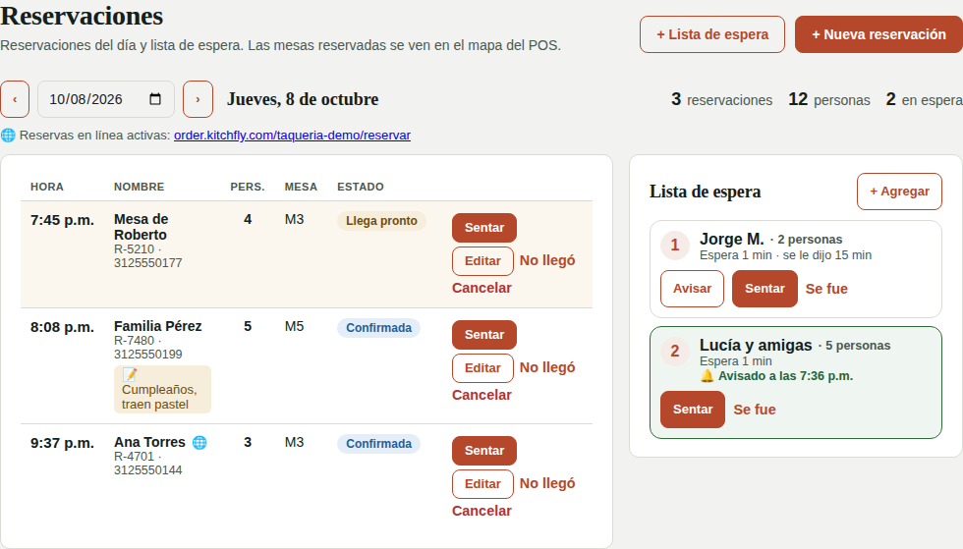Click the 9:37 p.m. time cell
This screenshot has width=963, height=549.
[x=62, y=443]
